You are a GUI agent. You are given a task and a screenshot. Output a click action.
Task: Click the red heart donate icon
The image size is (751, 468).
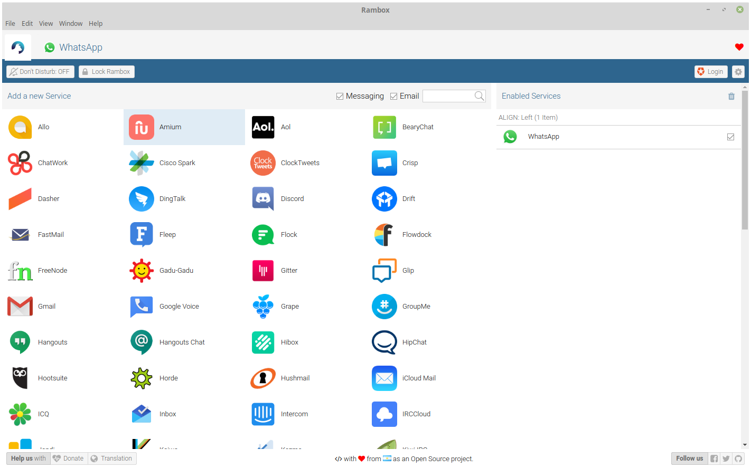pos(739,47)
